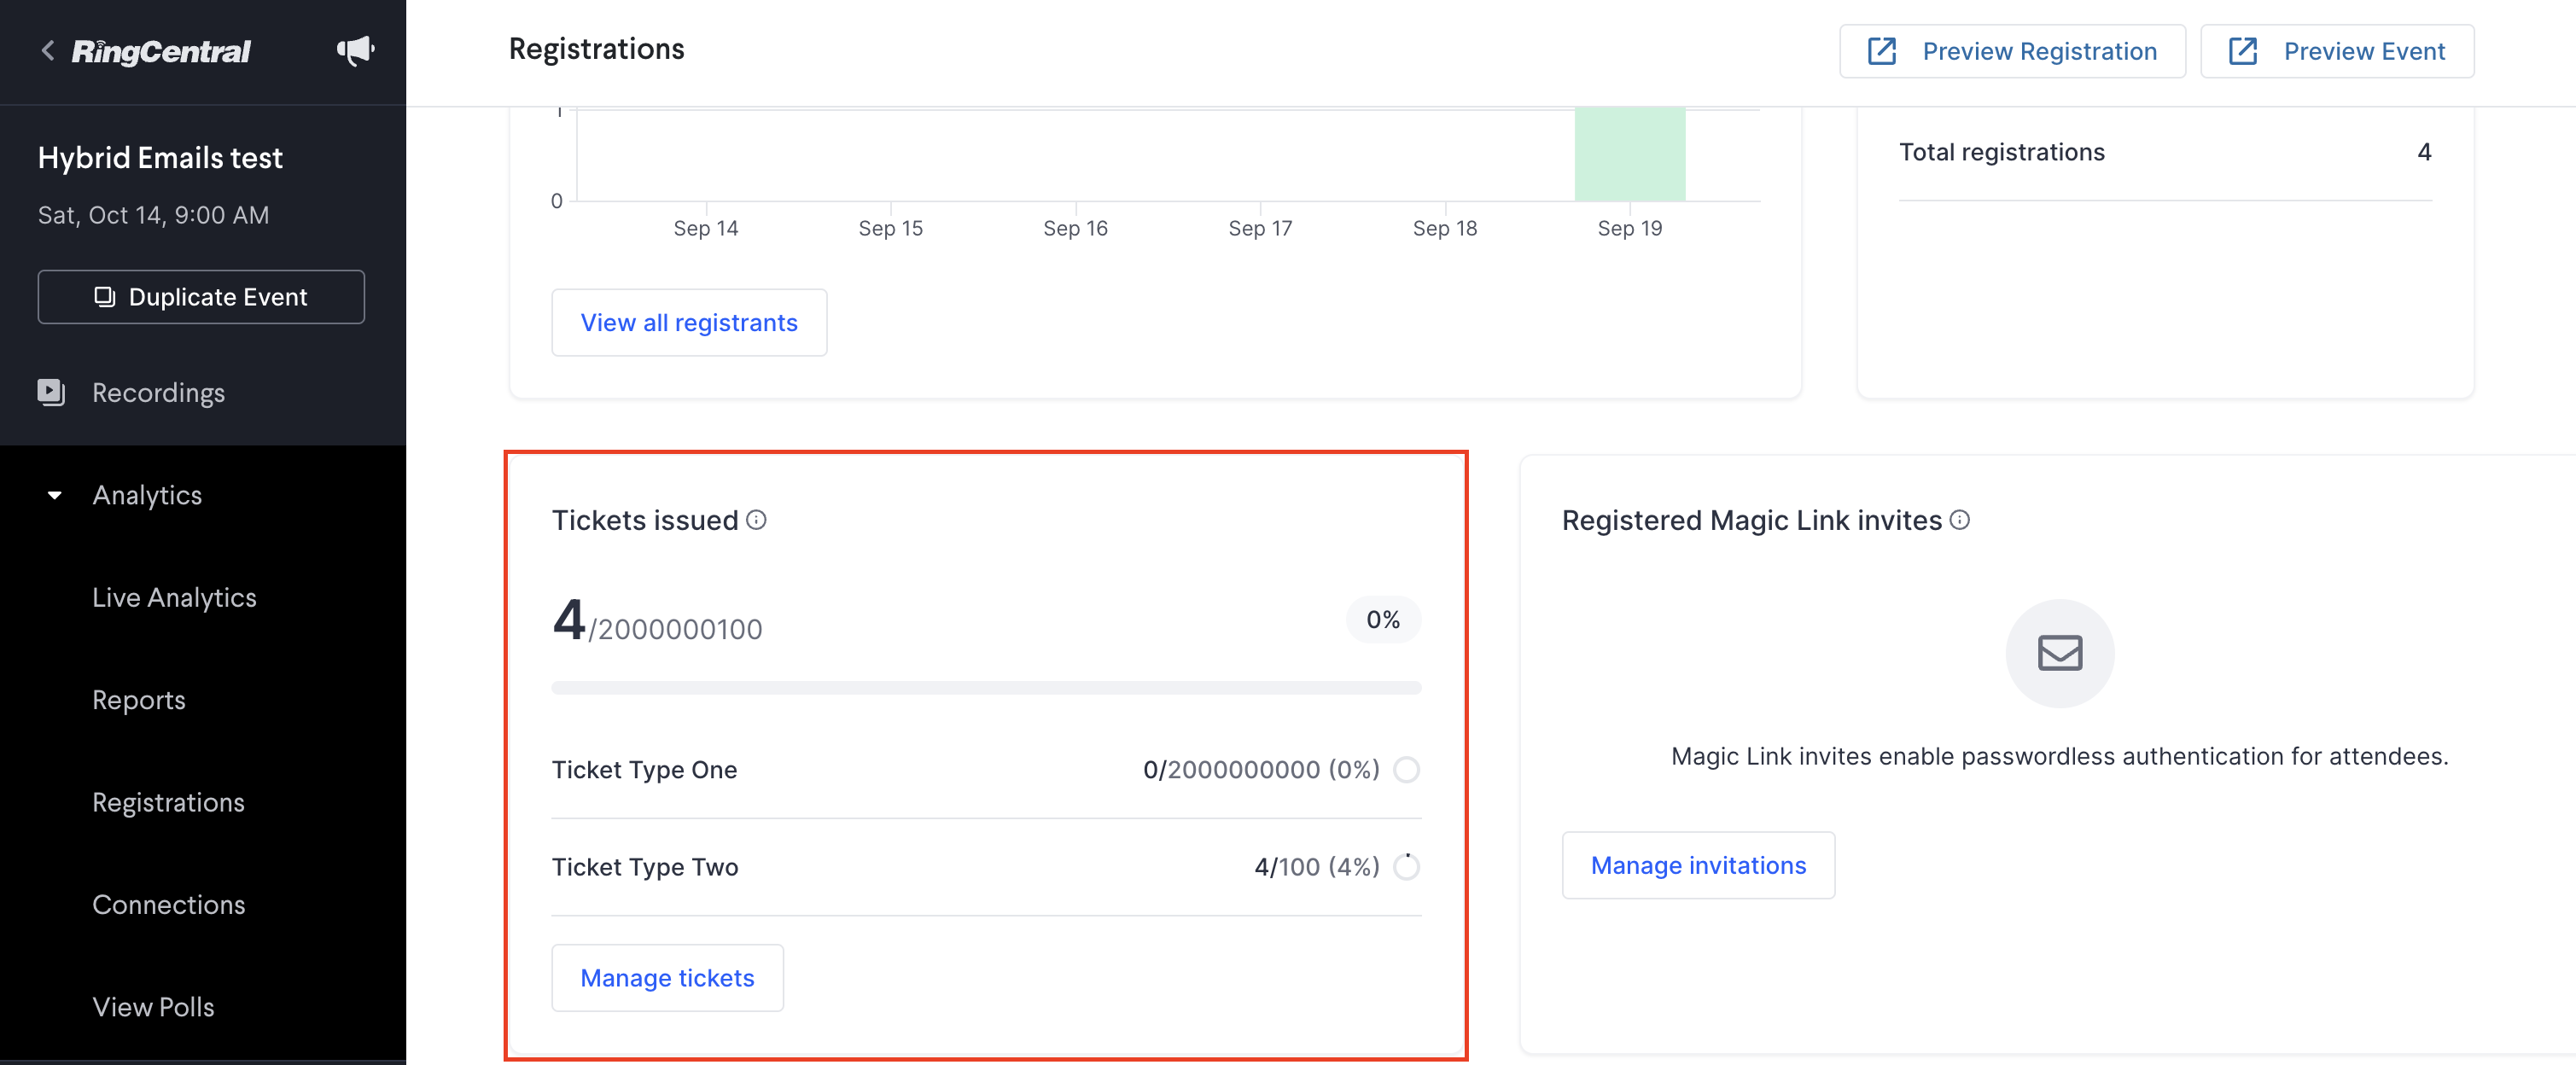Screen dimensions: 2576x1065
Task: Click the RingCentral logo
Action: (161, 51)
